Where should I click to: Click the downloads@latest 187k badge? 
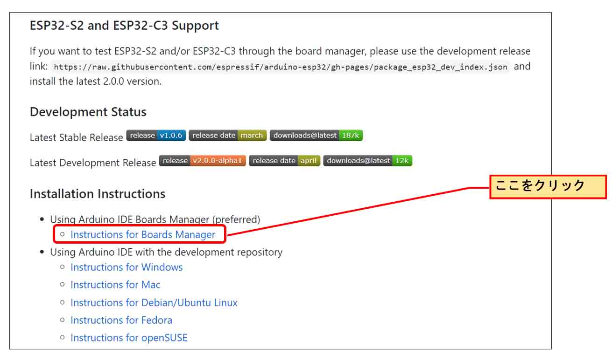click(x=316, y=136)
